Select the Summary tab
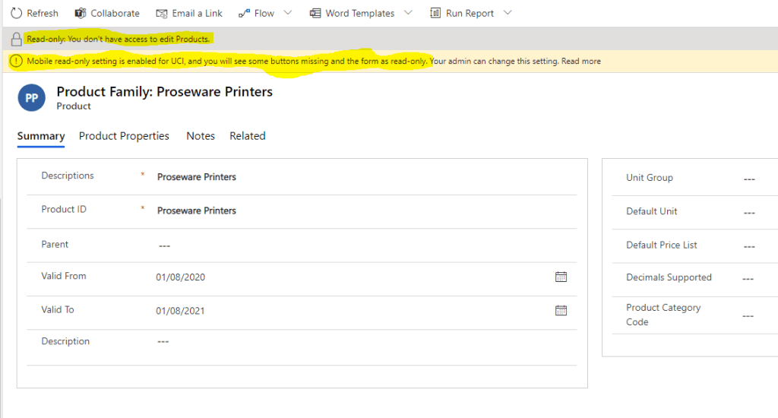778x418 pixels. 41,136
